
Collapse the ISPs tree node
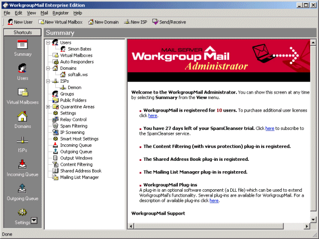[48, 81]
